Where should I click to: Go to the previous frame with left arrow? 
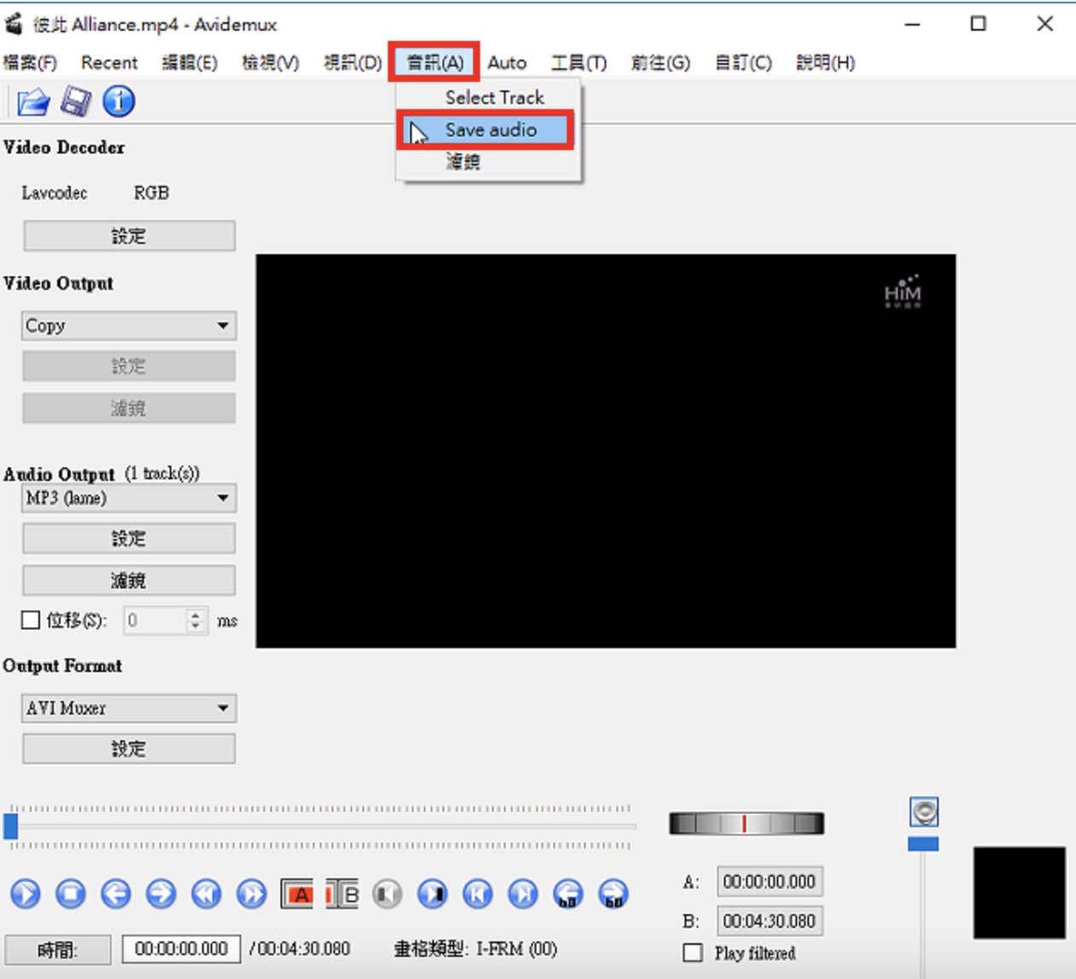click(x=116, y=894)
